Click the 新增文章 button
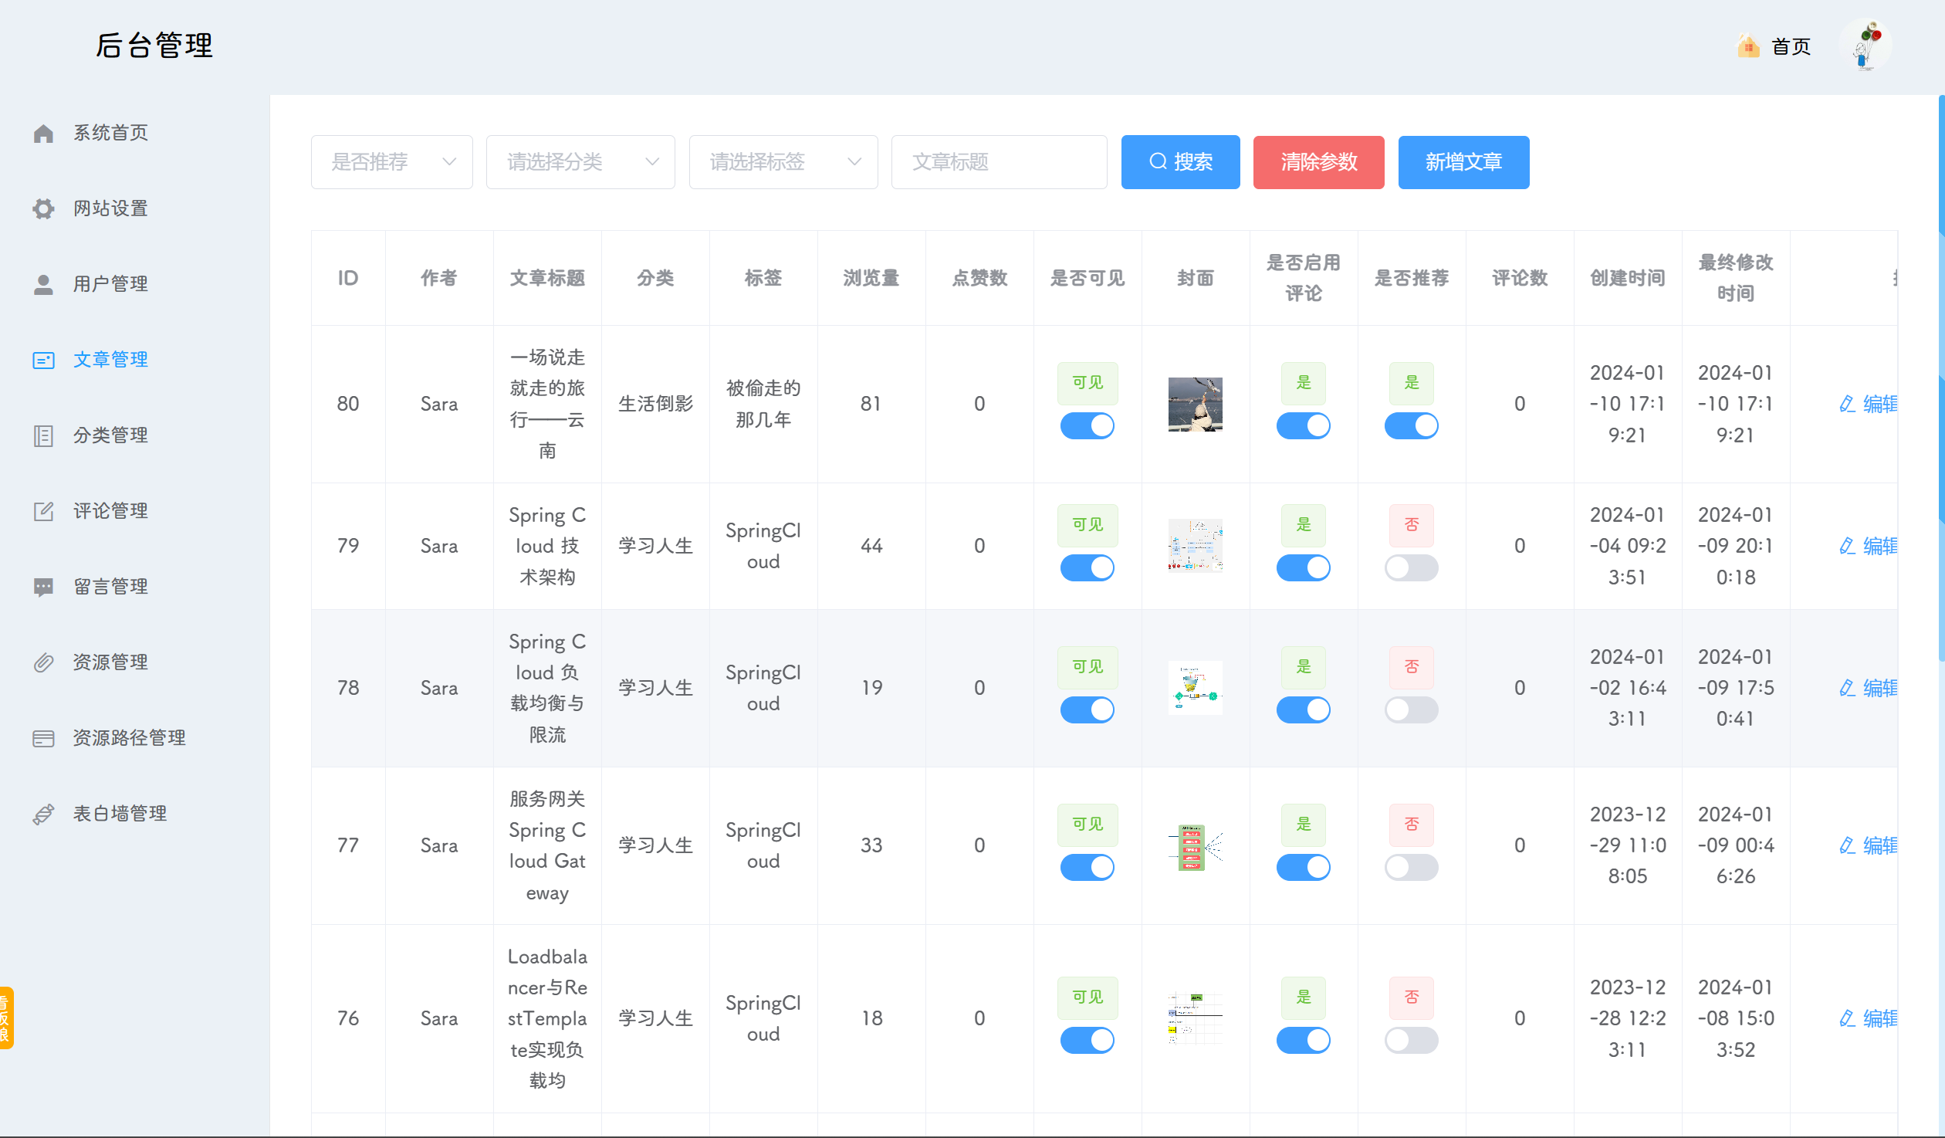Screen dimensions: 1945x1138 click(1463, 162)
